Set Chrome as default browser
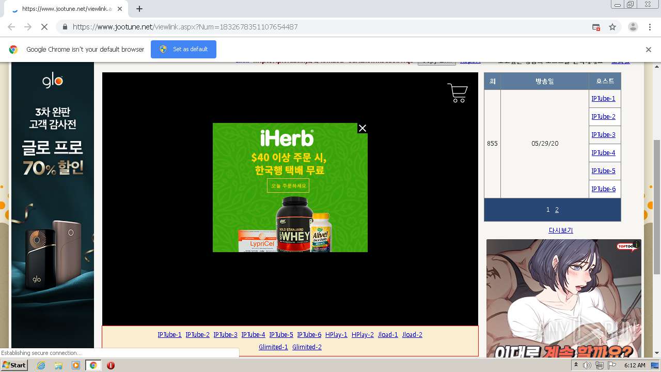 tap(183, 49)
